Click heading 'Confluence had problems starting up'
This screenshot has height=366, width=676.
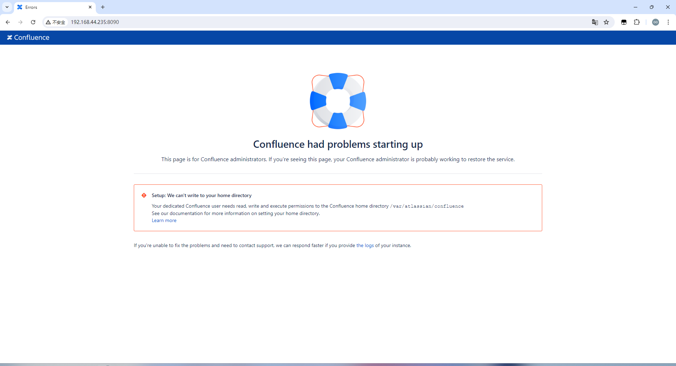[x=338, y=144]
